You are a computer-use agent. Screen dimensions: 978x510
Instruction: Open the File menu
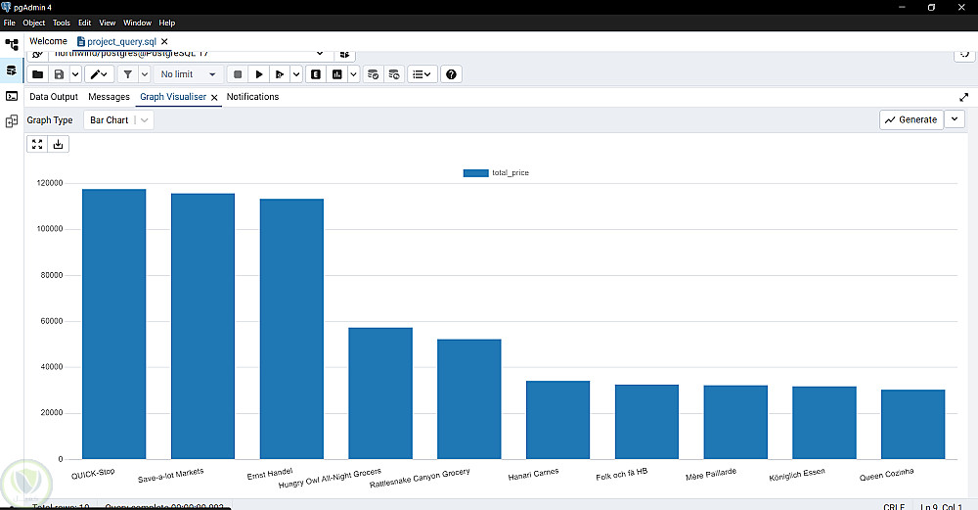(10, 23)
